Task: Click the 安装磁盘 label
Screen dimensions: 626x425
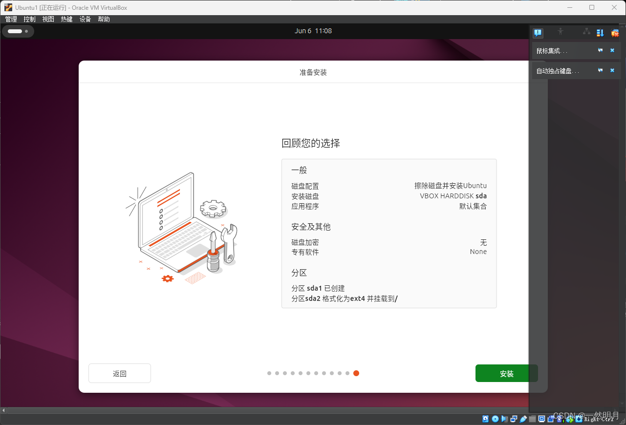Action: pyautogui.click(x=305, y=196)
